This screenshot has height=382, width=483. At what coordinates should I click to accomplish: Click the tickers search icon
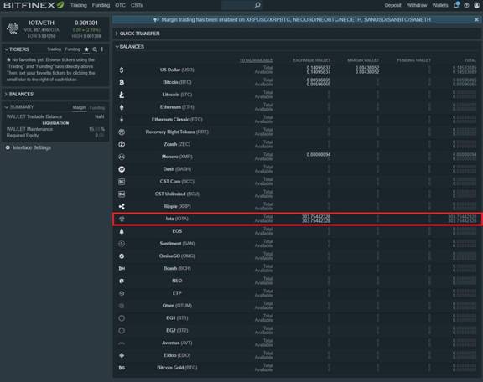click(x=95, y=49)
